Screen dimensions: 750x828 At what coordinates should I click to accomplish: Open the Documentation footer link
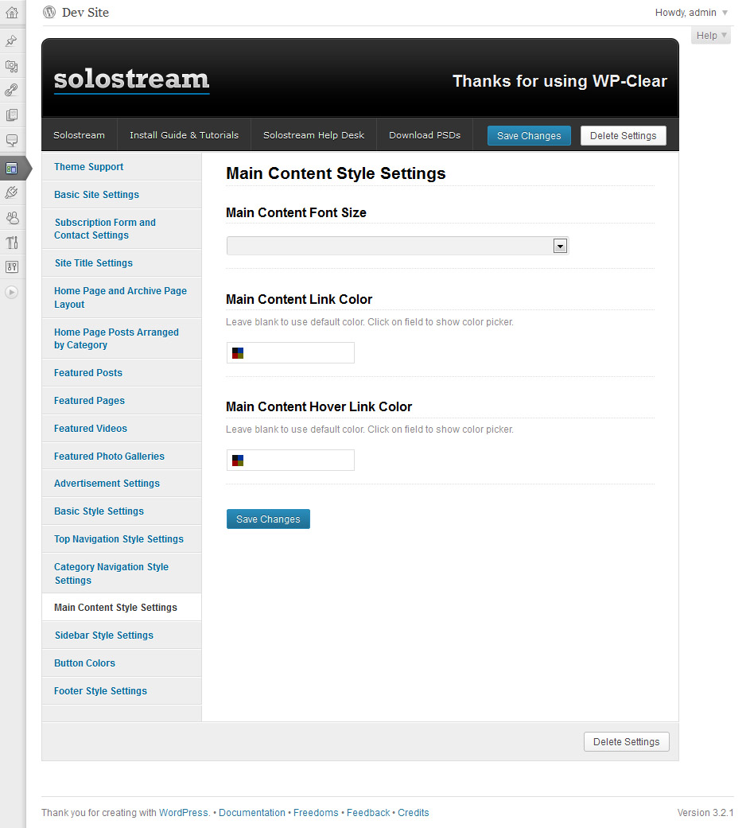(252, 813)
